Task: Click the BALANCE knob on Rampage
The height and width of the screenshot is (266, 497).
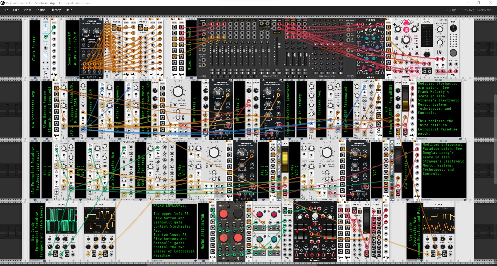Action: pyautogui.click(x=315, y=216)
